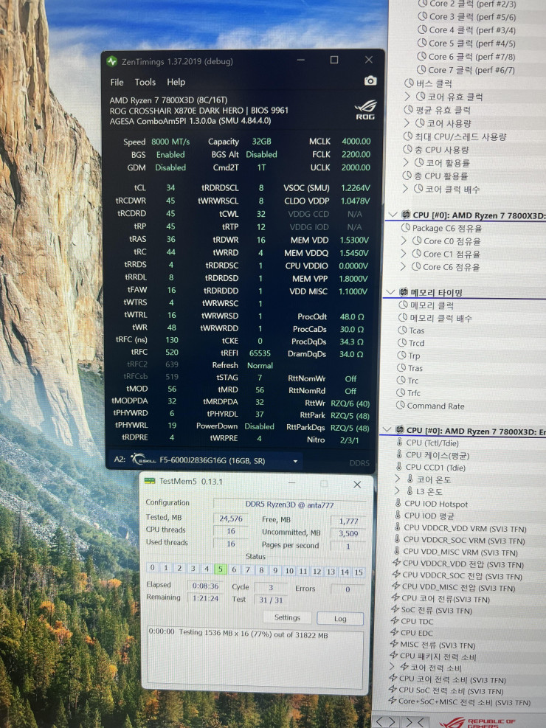This screenshot has height=728, width=546.
Task: Click the lightning icon beside CPU 패키지 전력 소비
Action: tap(394, 655)
